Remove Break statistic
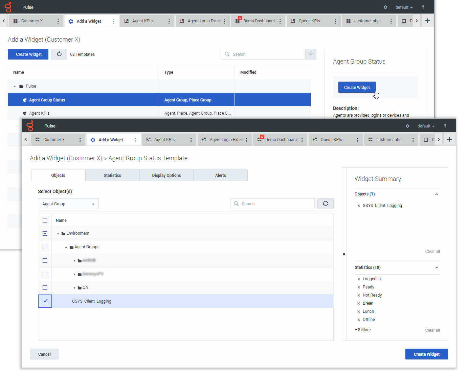 pos(359,303)
